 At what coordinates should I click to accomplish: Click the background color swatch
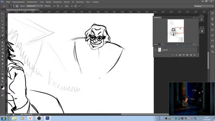[x=3, y=88]
